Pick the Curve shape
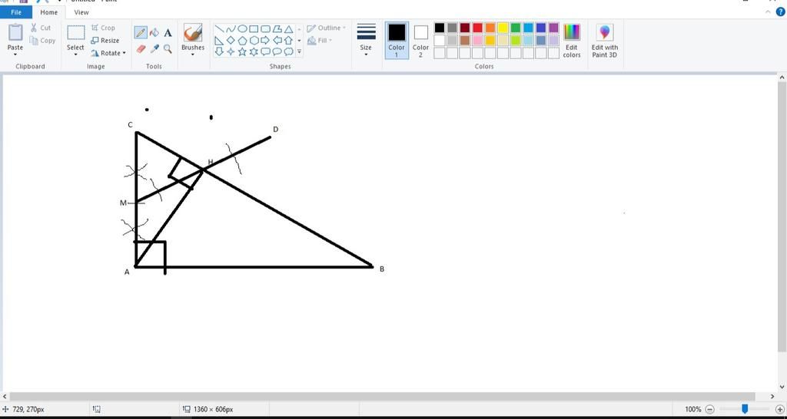Screen dimensions: 787x419 (x=231, y=29)
